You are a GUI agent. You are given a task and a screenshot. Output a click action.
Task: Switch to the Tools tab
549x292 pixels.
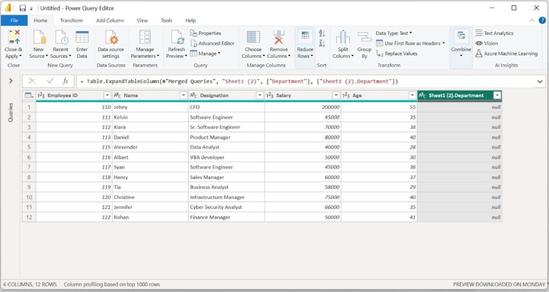(x=166, y=21)
